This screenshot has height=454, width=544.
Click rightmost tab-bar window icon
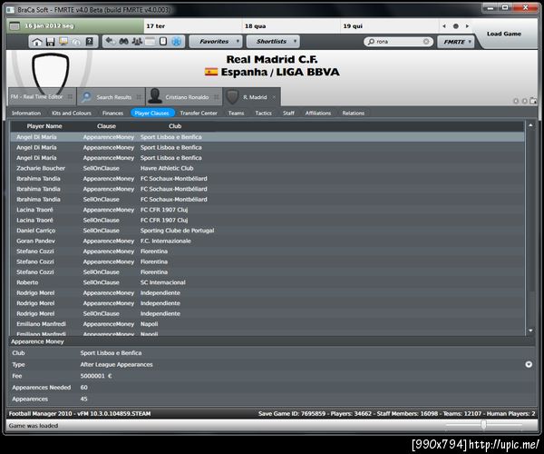(x=533, y=101)
